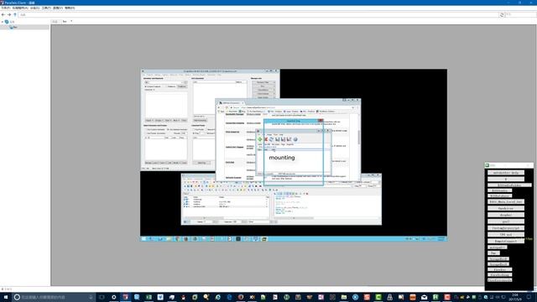The width and height of the screenshot is (537, 302).
Task: Collapse the root node in the left tree
Action: point(3,22)
